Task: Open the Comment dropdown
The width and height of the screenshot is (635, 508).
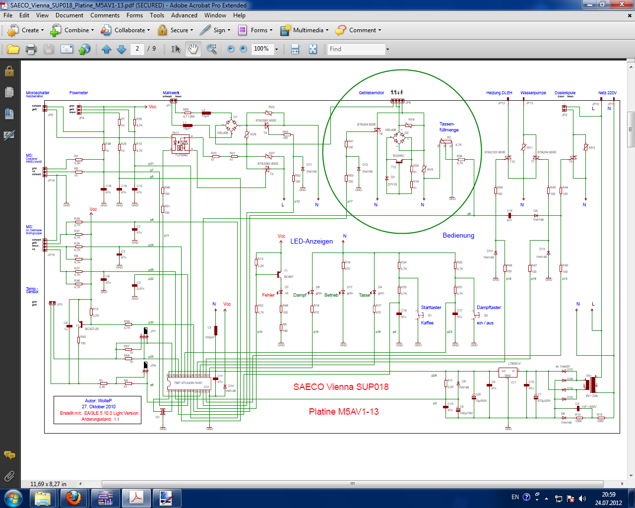Action: click(358, 30)
